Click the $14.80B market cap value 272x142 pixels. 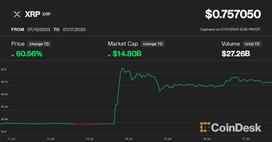(x=127, y=54)
